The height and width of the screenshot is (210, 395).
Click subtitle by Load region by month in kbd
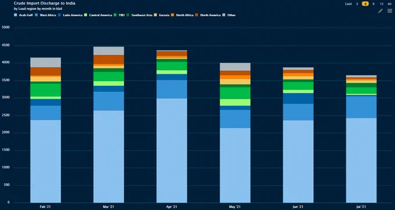point(38,9)
